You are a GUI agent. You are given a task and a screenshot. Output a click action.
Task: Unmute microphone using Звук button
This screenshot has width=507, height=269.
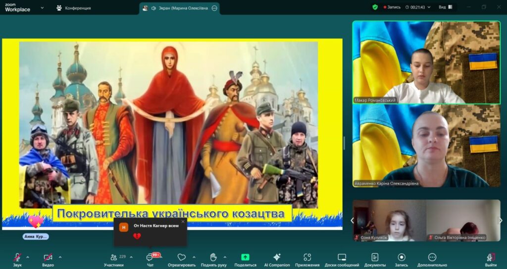click(x=17, y=259)
